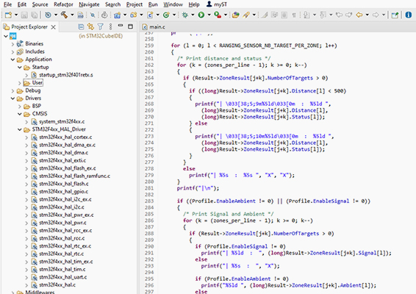Click the NumberOfTargets text on line 264
416x294 pixels.
[x=290, y=78]
